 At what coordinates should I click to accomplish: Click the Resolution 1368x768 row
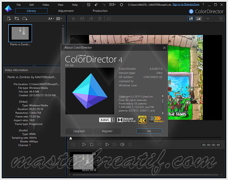(x=28, y=113)
